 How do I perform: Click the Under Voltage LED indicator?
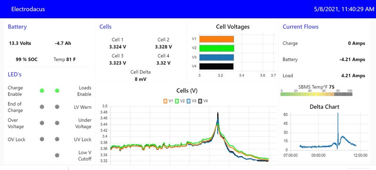click(x=57, y=123)
